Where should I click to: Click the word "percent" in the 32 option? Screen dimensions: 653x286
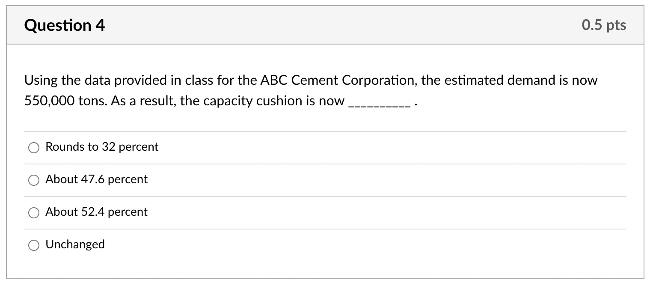139,147
